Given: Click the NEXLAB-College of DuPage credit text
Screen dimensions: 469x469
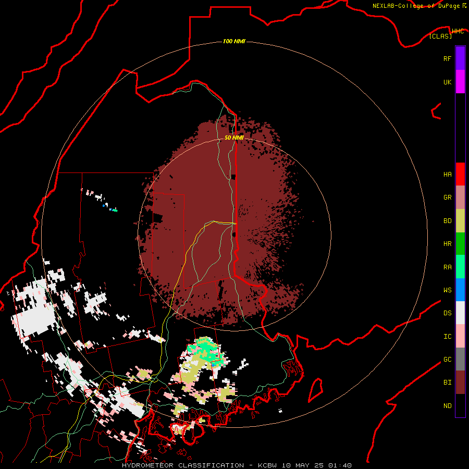Looking at the screenshot, I should pyautogui.click(x=416, y=6).
